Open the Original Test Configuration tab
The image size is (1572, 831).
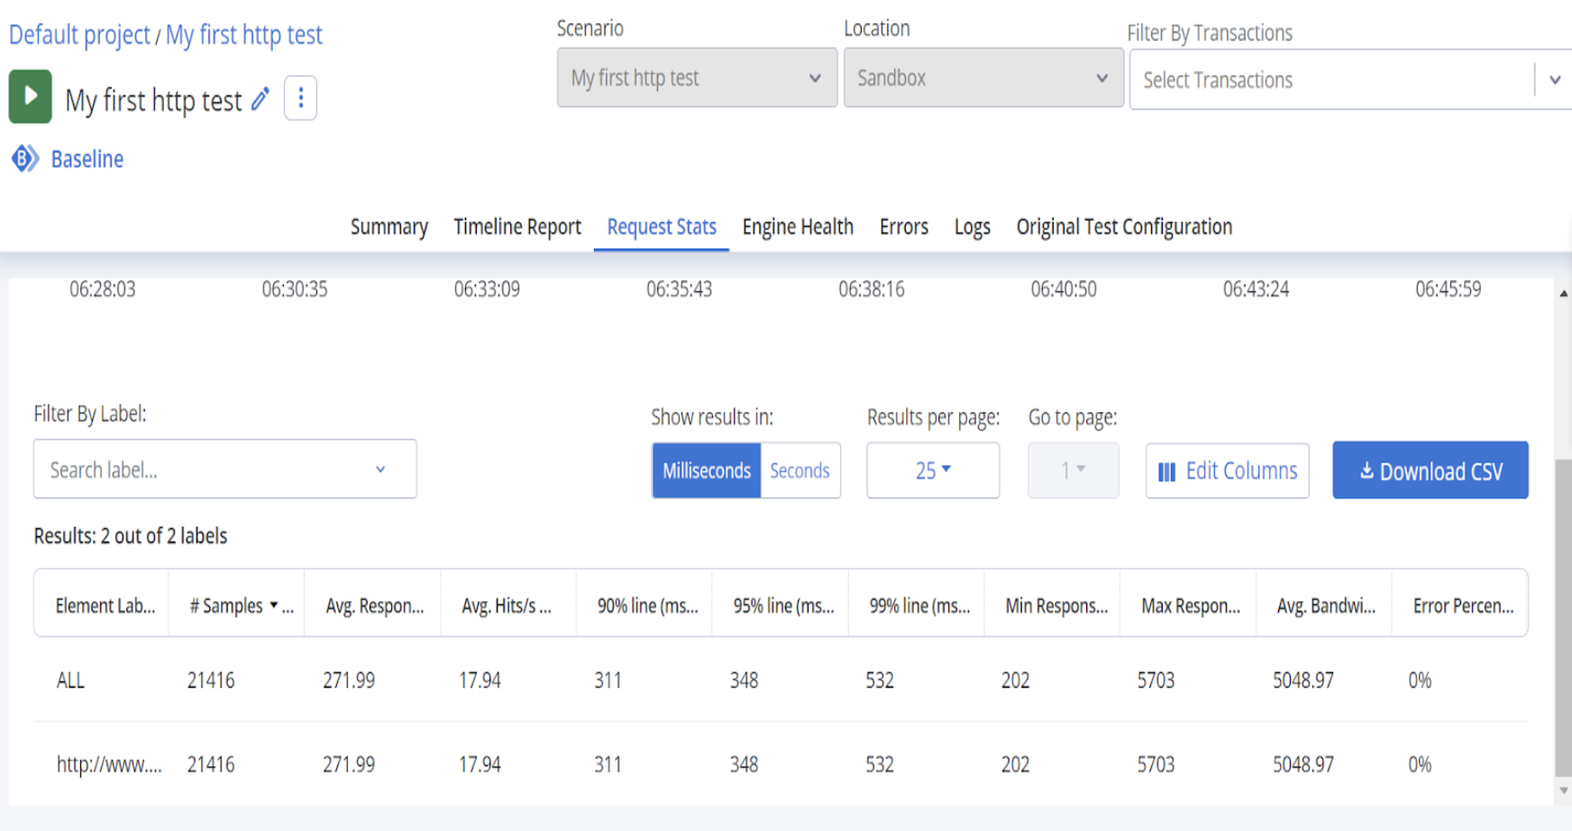point(1124,227)
